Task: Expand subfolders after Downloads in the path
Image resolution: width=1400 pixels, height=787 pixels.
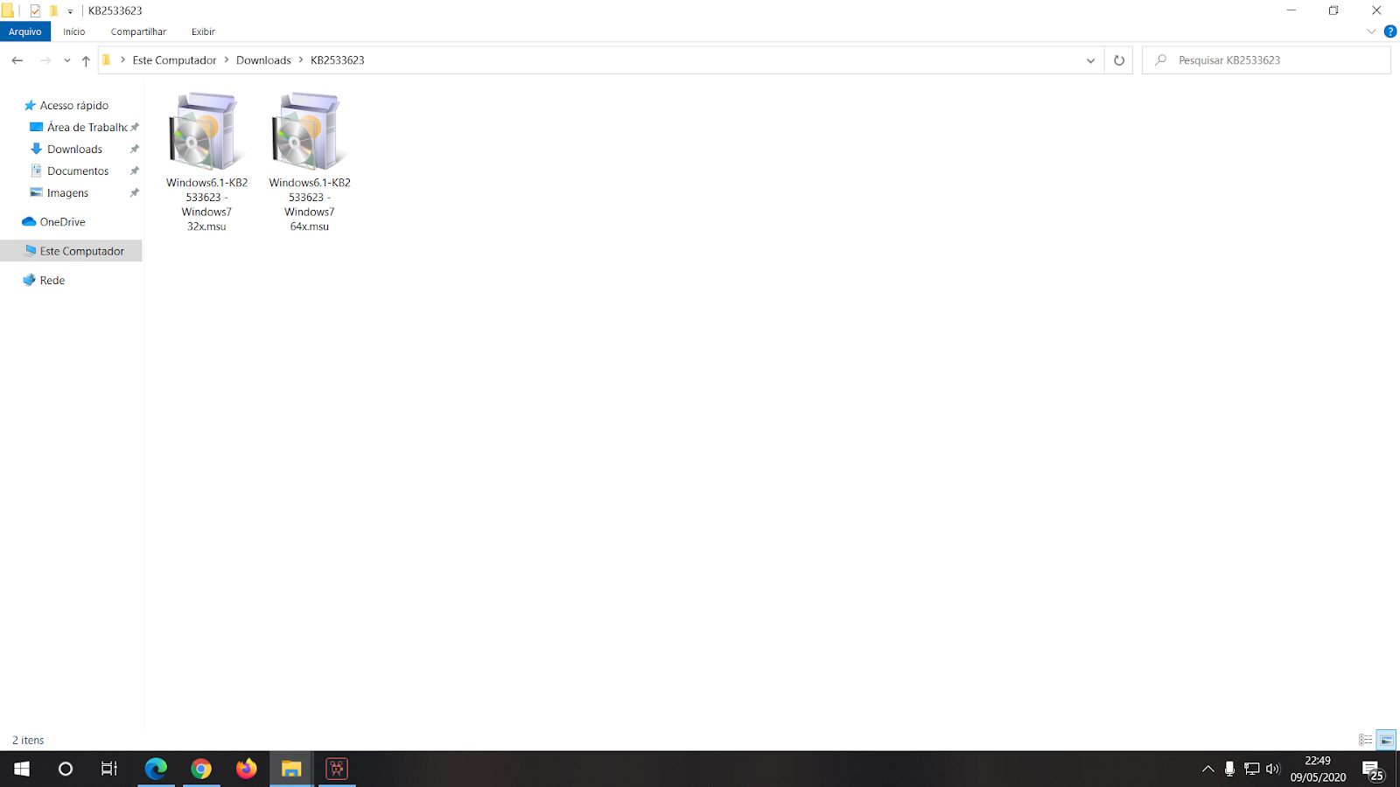Action: [x=301, y=59]
